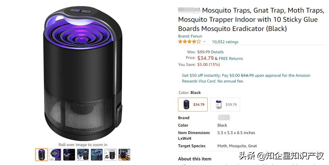Click the $34.79 current price text
This screenshot has width=329, height=165.
coord(206,58)
